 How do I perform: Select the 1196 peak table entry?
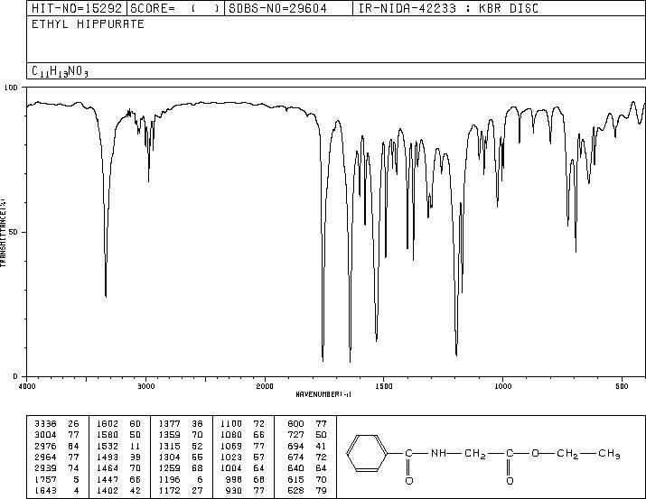(181, 479)
